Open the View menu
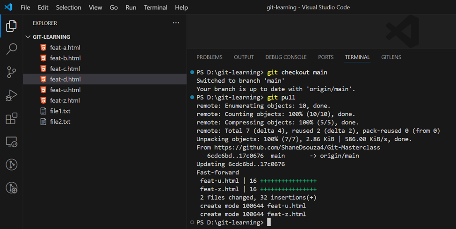 [95, 7]
